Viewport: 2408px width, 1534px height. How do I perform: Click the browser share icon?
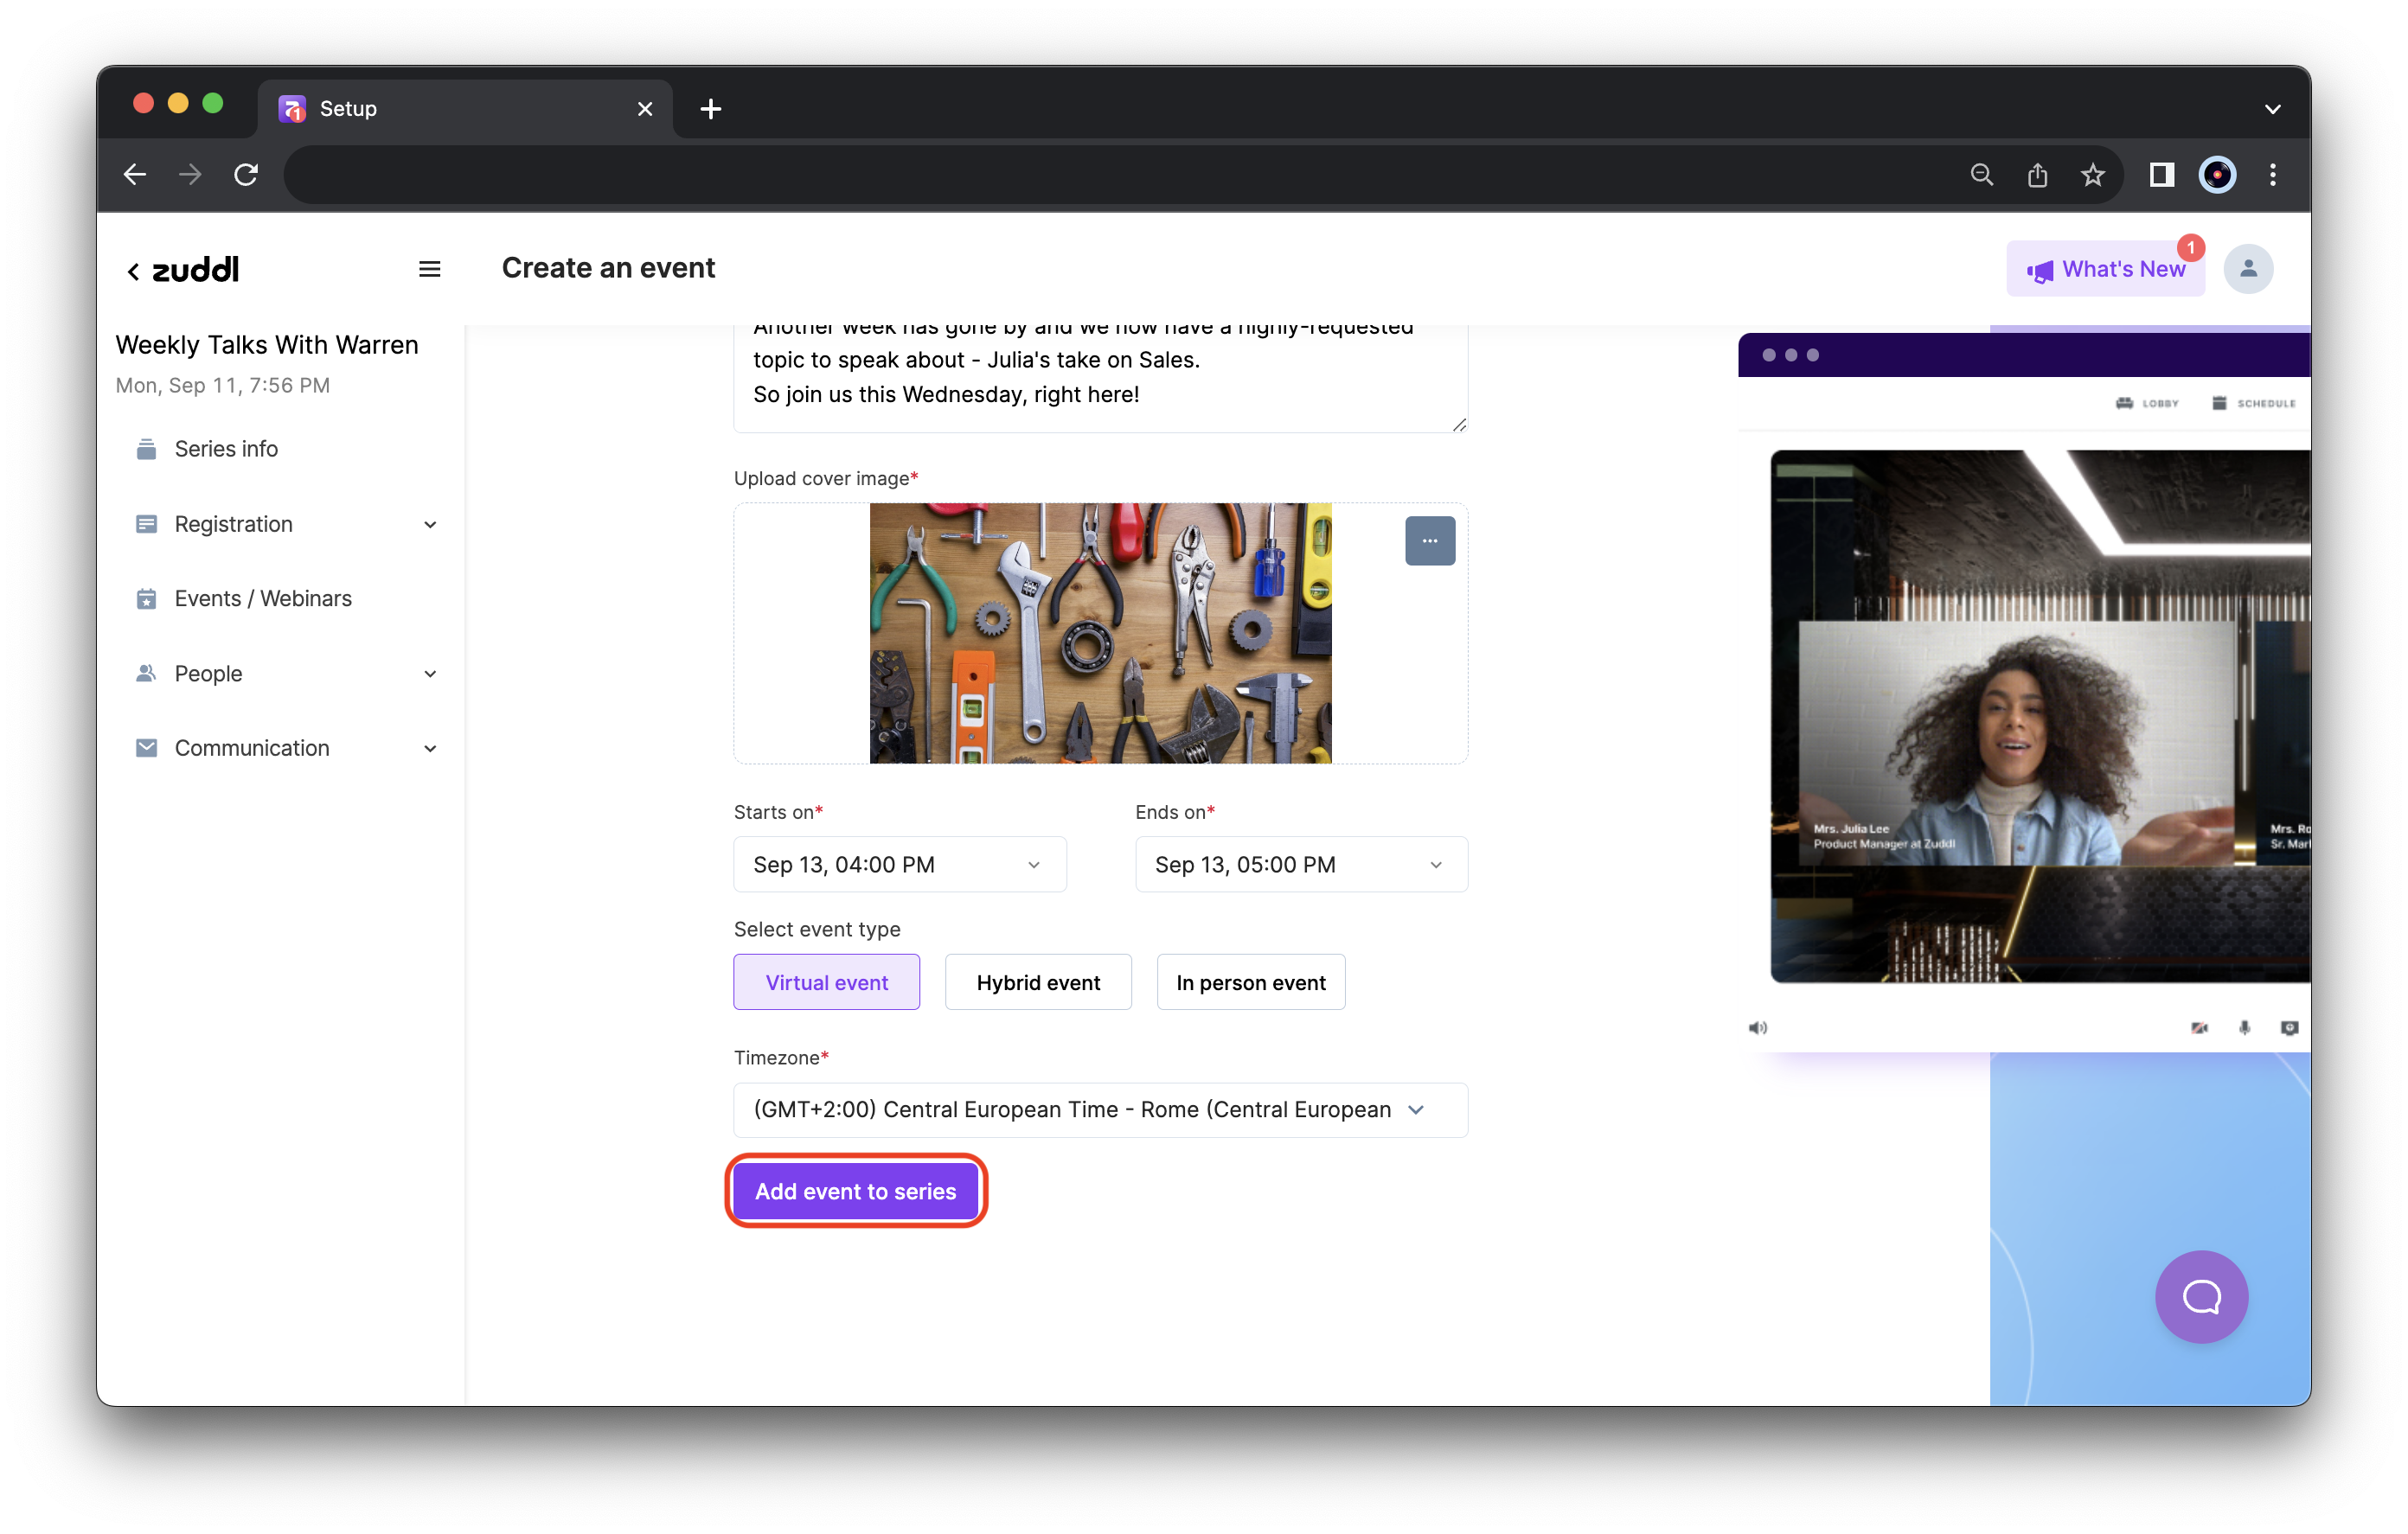2037,176
